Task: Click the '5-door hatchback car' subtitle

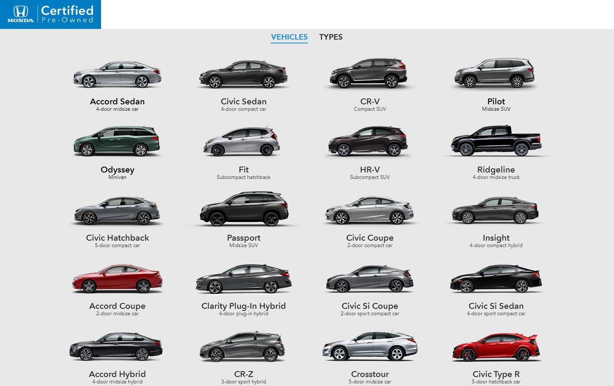Action: (496, 382)
